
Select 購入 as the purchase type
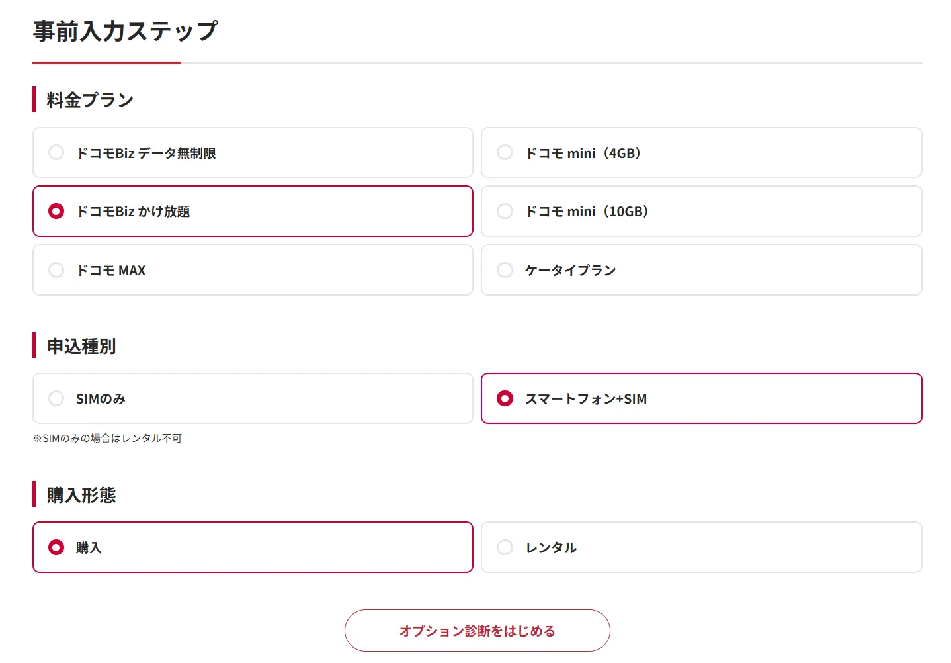pos(252,547)
